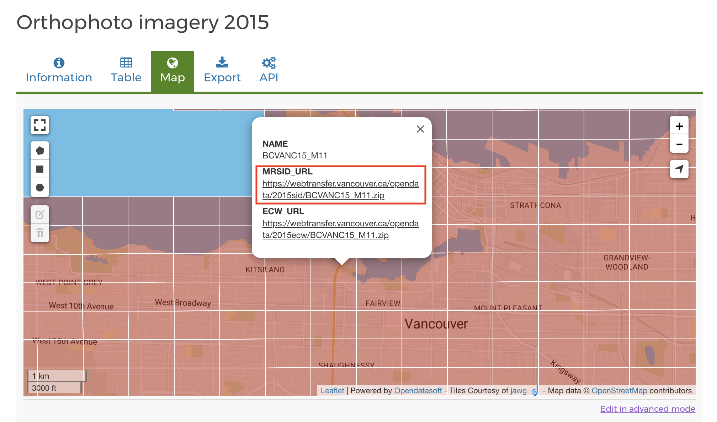Select the circle draw tool

click(x=40, y=189)
